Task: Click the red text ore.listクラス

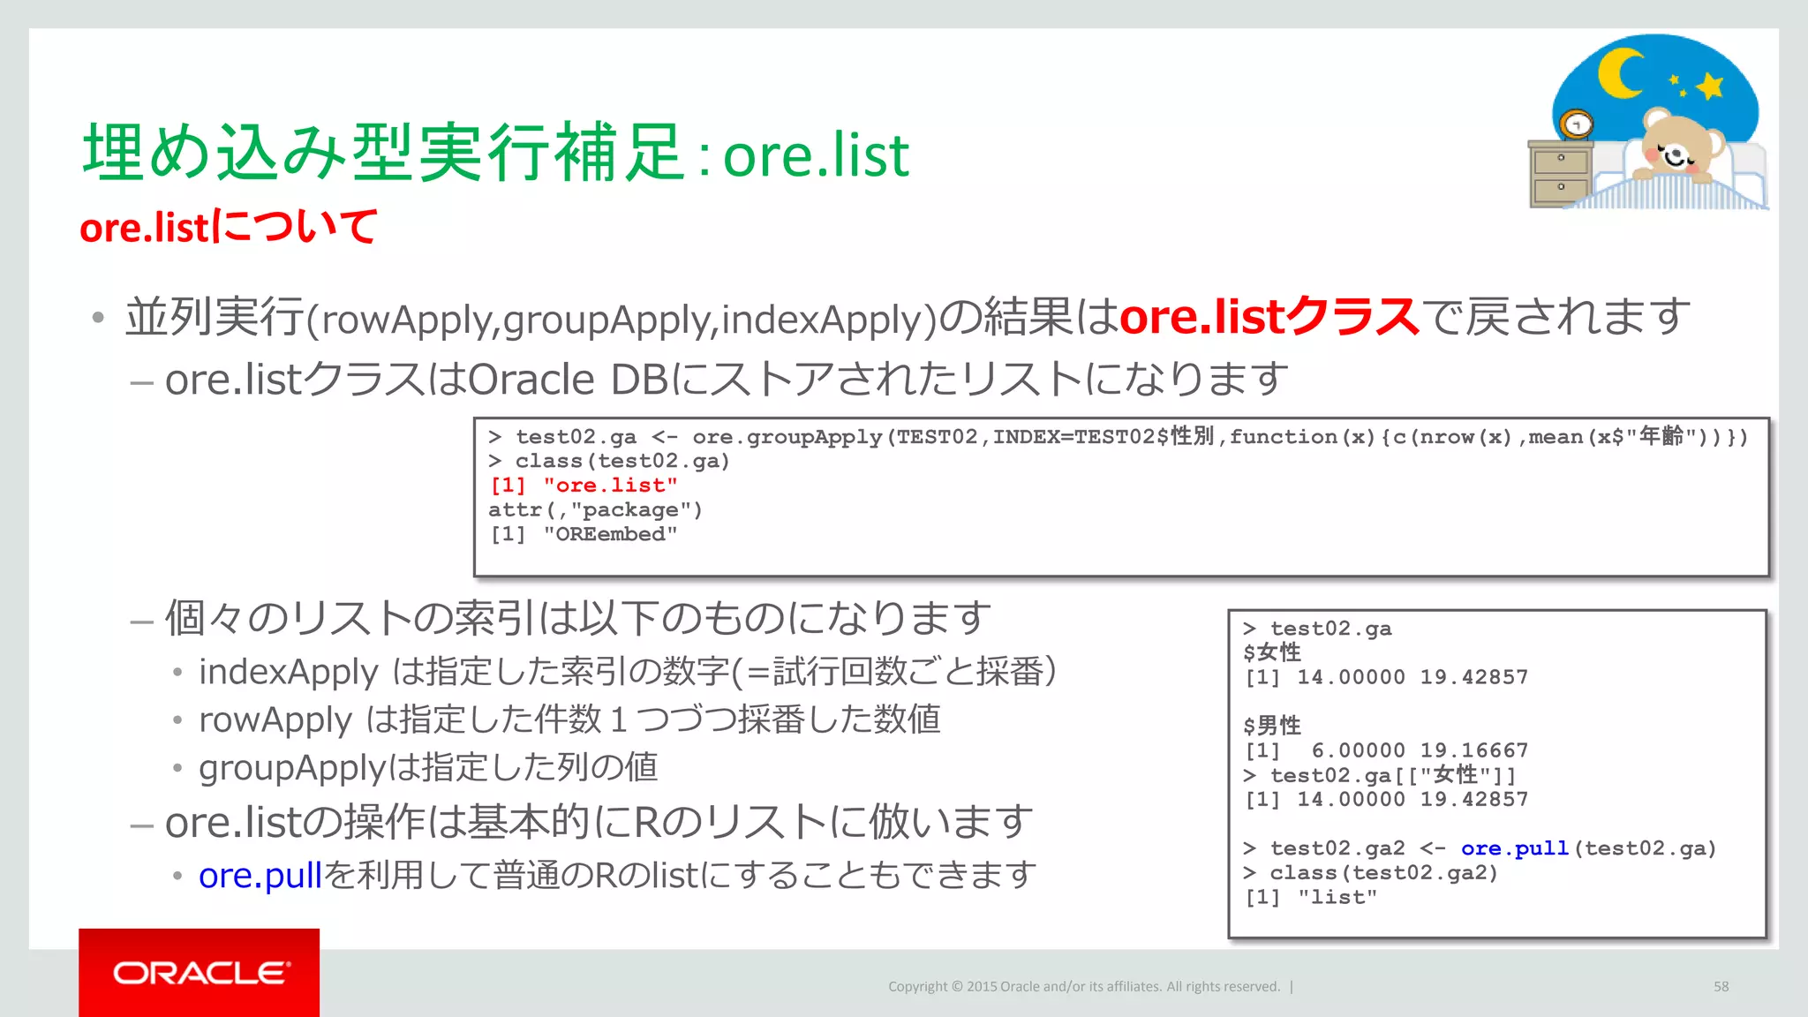Action: (x=1270, y=316)
